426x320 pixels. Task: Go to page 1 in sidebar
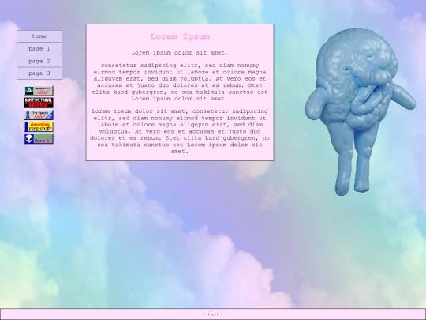coord(39,49)
